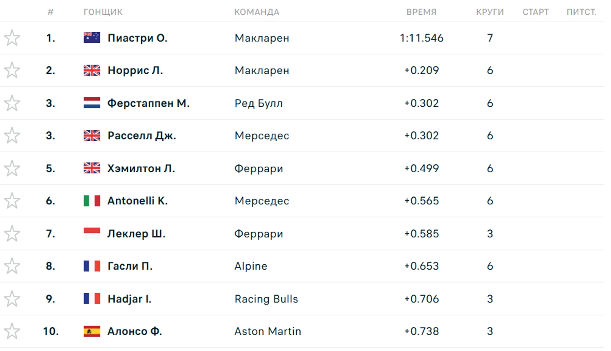Sort by the КРУГИ column header

(490, 12)
